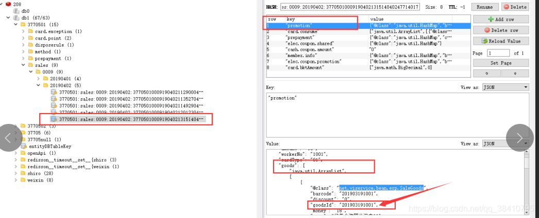Click the key icon ending in 0211290004
539x218 pixels.
point(54,92)
